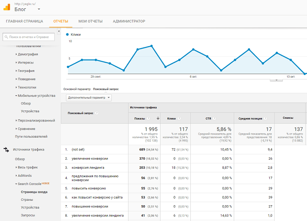Click the Google Analytics logo
The height and width of the screenshot is (221, 307).
pyautogui.click(x=7, y=7)
